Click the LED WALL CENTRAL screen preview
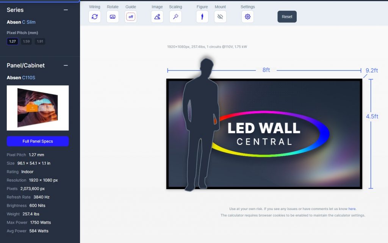The image size is (388, 243). coord(264,134)
